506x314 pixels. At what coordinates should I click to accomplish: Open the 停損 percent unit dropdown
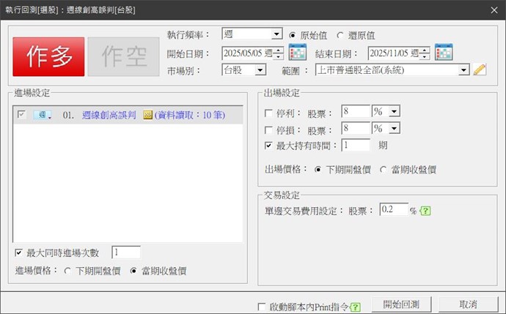coord(394,129)
